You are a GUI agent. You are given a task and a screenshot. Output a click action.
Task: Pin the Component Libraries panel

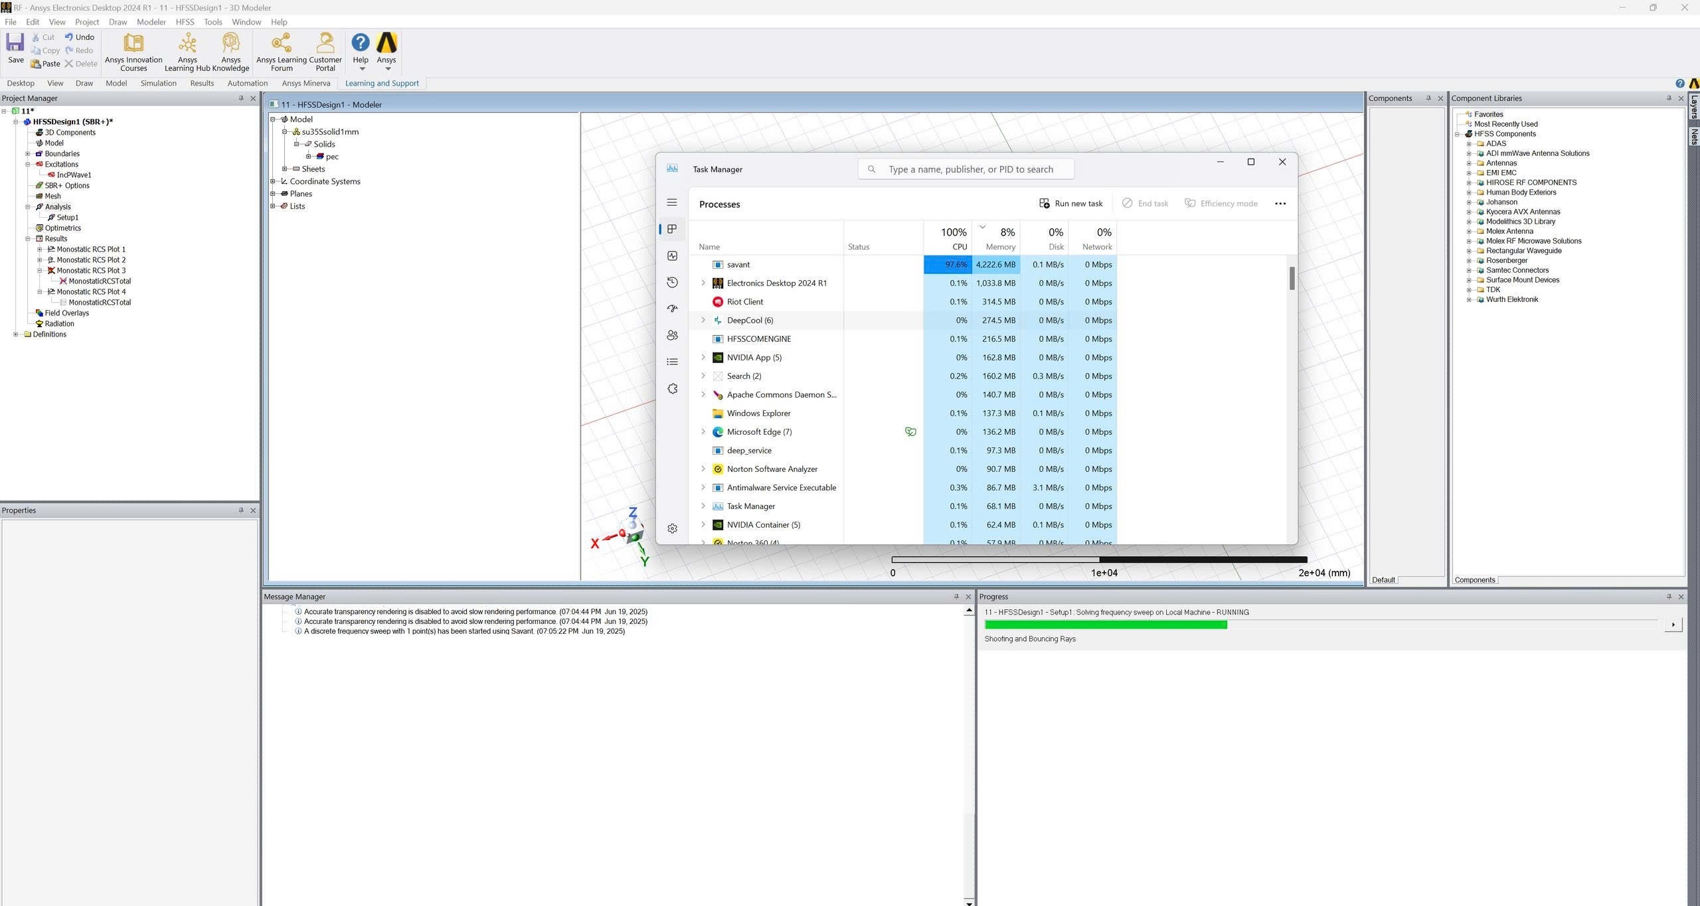pos(1669,98)
